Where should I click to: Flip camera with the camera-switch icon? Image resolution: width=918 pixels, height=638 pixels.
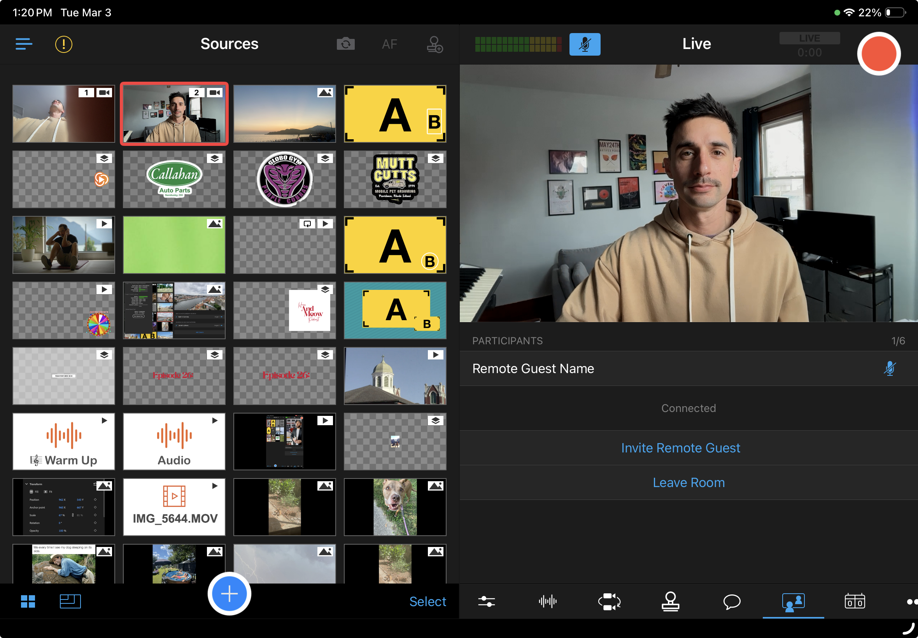coord(346,44)
